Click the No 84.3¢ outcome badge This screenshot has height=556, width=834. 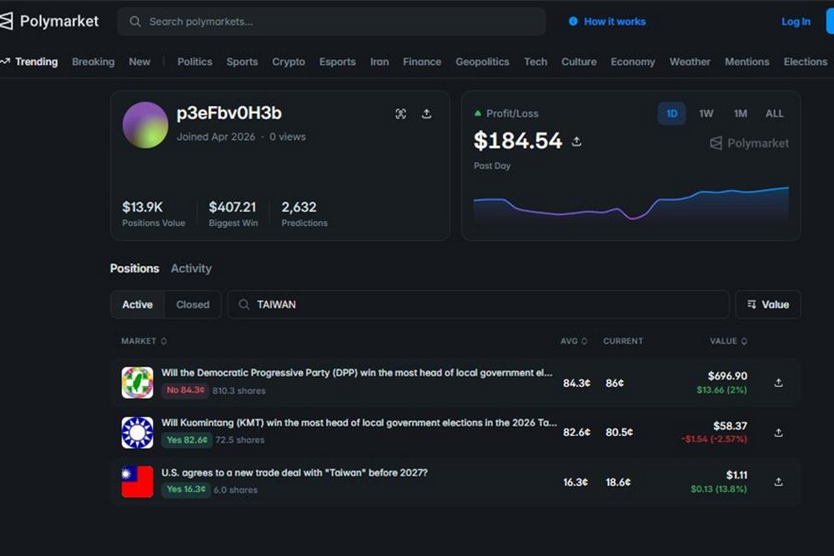click(x=185, y=390)
